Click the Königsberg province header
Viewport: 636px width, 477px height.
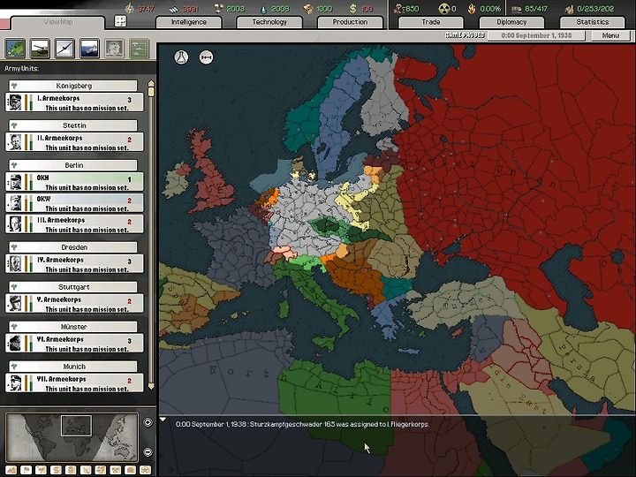click(74, 86)
